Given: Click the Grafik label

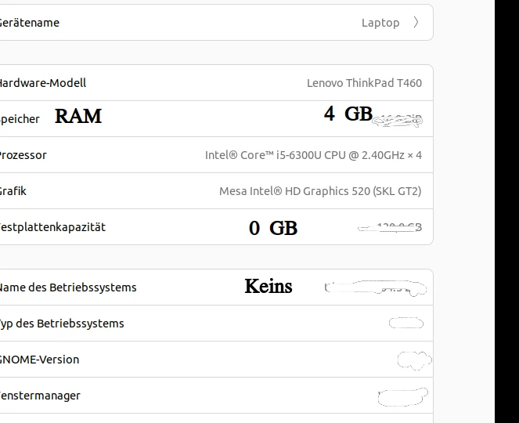Looking at the screenshot, I should pos(13,191).
